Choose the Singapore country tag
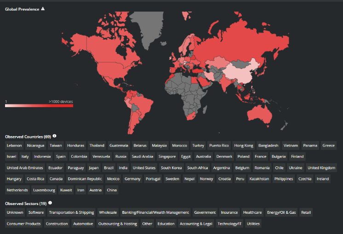343x234 pixels. click(167, 157)
